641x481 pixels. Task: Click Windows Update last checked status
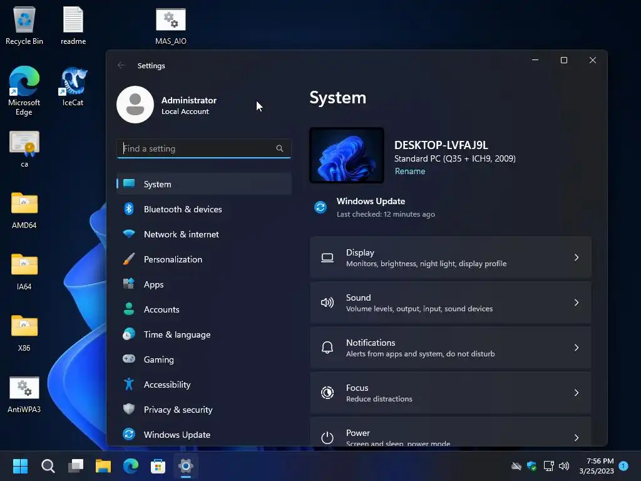[x=386, y=214]
